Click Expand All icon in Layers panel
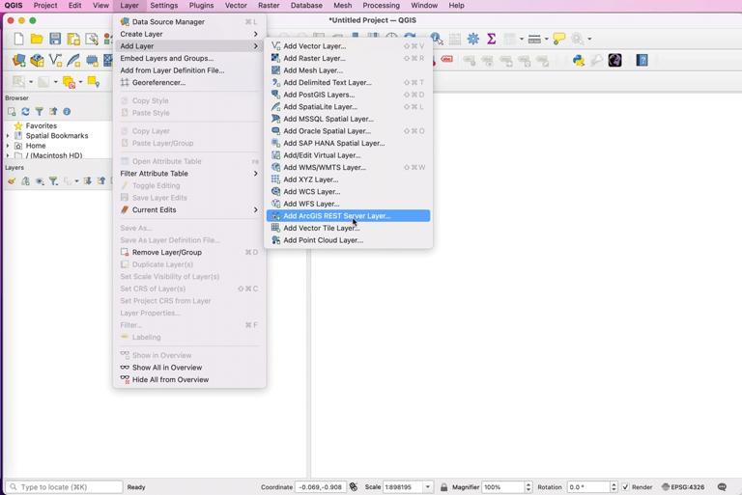The height and width of the screenshot is (495, 742). [x=88, y=181]
